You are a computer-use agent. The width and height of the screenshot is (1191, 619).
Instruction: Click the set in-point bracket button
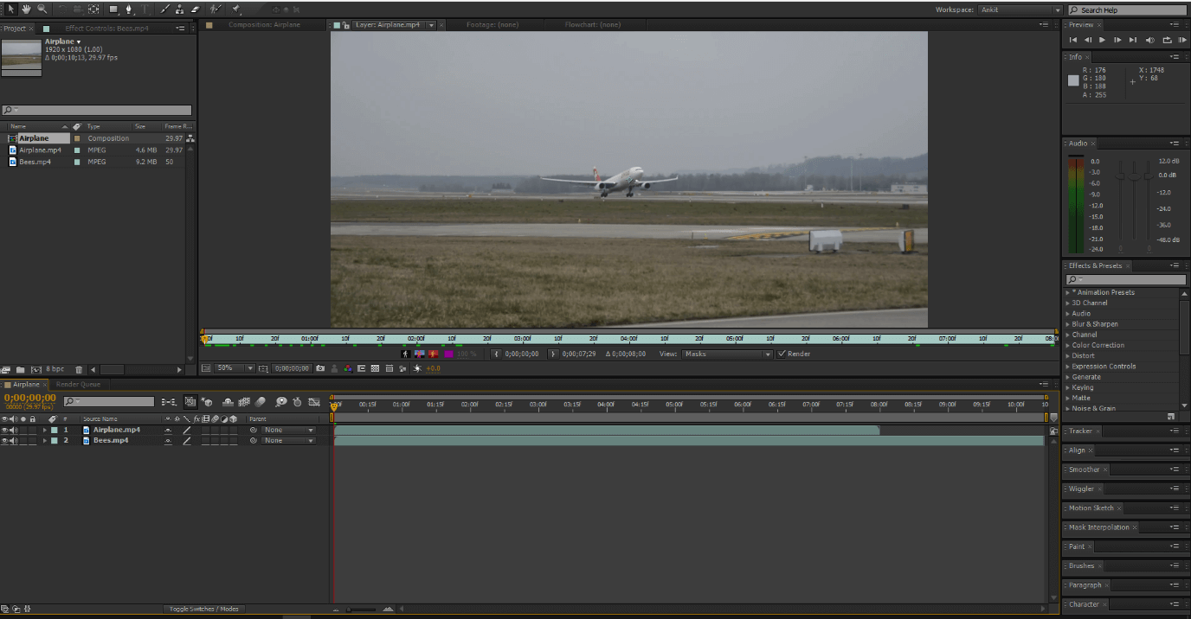496,354
